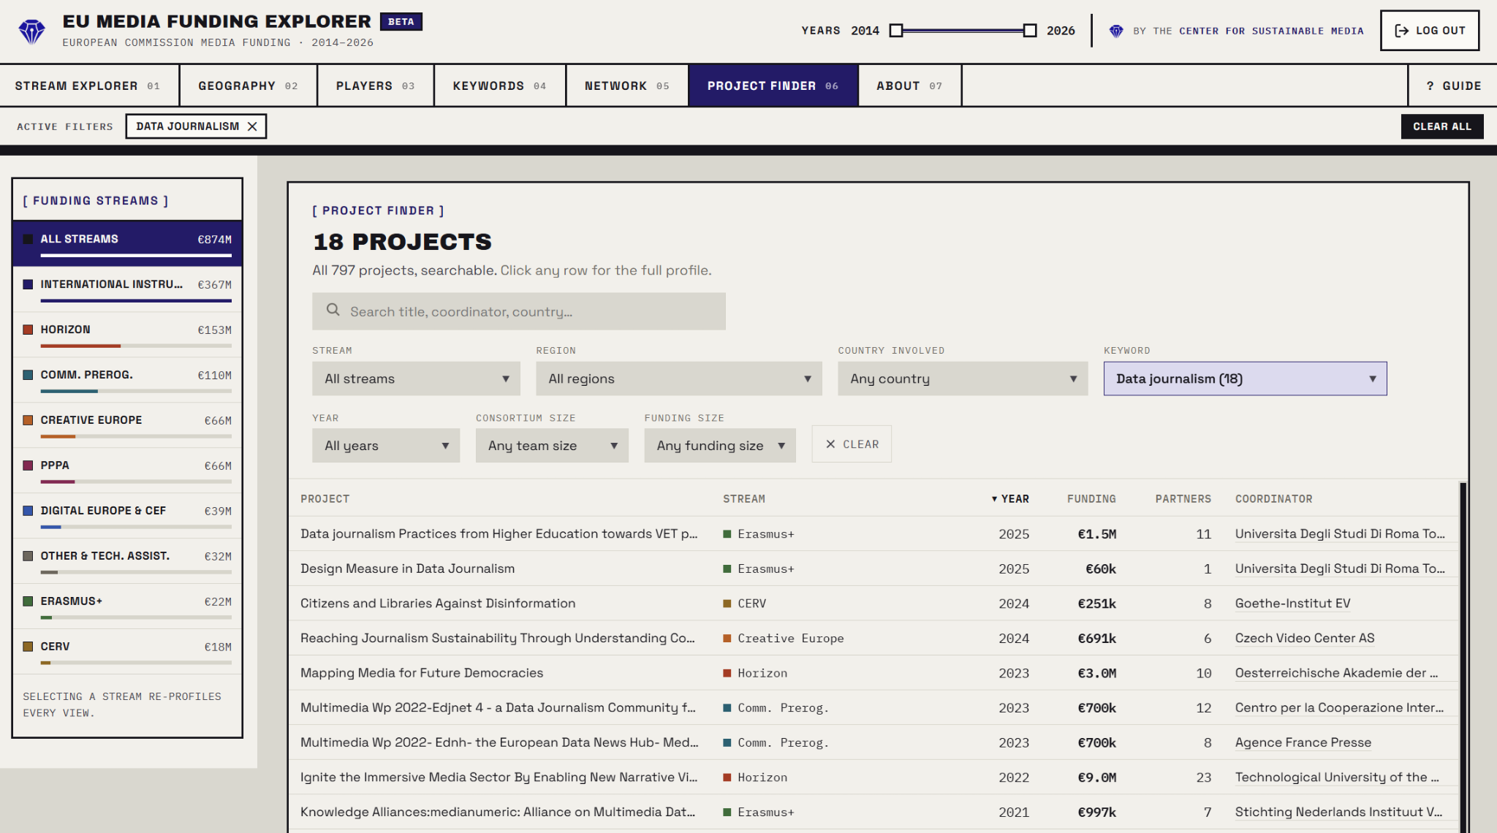Open the Data journalism keyword dropdown
1497x833 pixels.
tap(1244, 379)
